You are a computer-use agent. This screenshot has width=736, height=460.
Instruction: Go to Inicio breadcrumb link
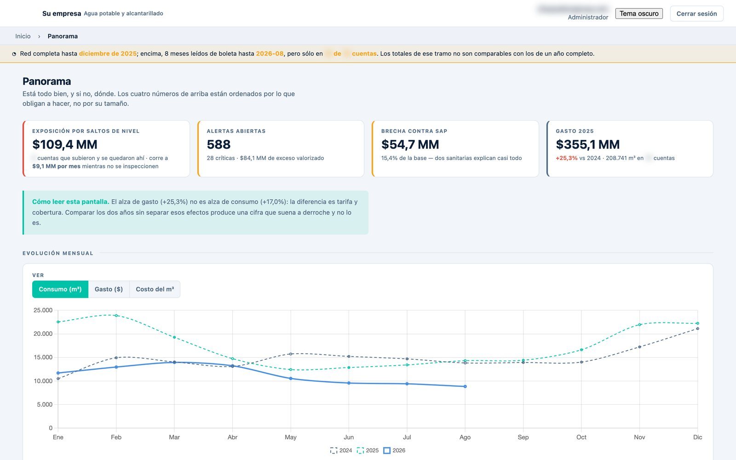pyautogui.click(x=23, y=36)
